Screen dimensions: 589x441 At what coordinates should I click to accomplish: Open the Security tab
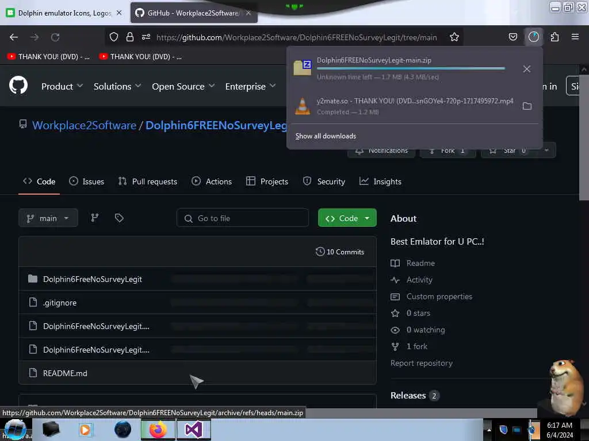324,181
